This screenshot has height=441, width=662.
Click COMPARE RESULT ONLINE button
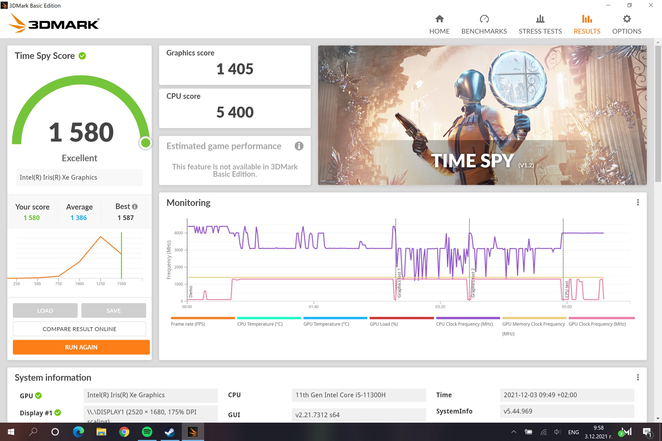79,329
